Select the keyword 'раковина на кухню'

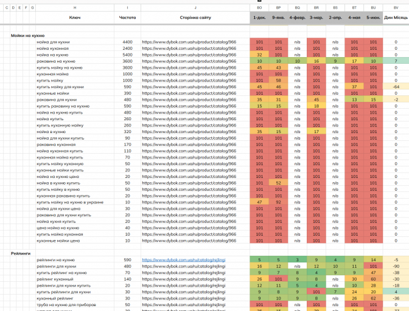(x=56, y=61)
